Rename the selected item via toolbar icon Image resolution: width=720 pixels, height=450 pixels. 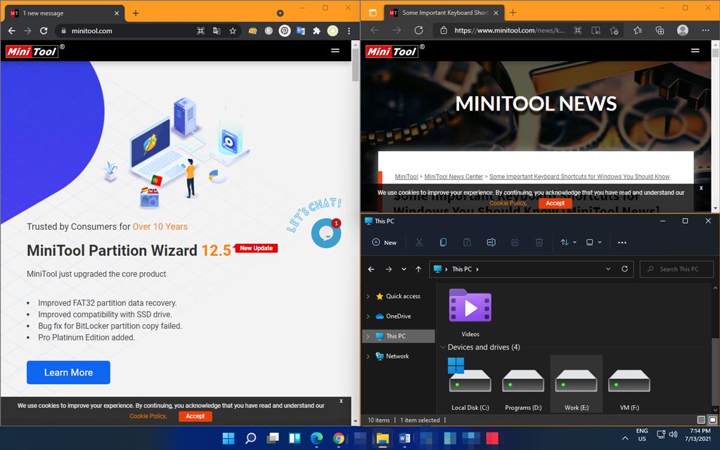coord(491,242)
